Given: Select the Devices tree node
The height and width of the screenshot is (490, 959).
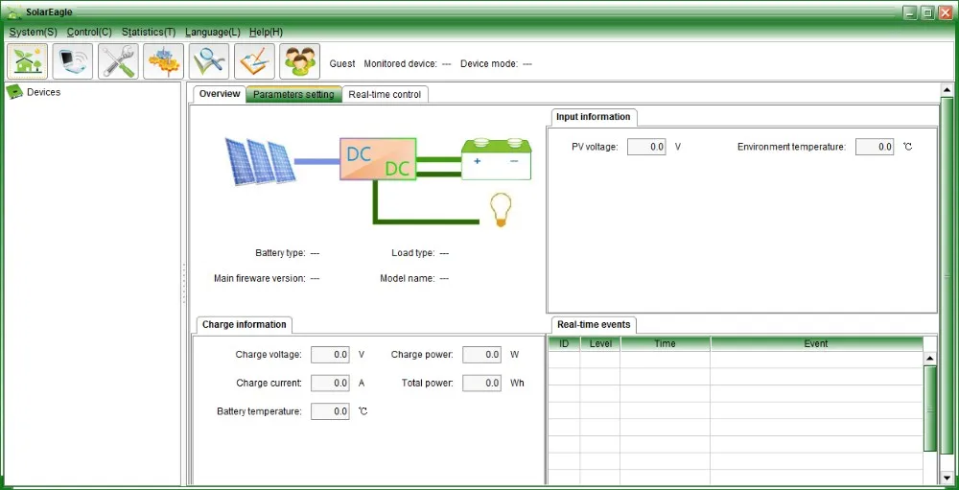Looking at the screenshot, I should (x=43, y=92).
